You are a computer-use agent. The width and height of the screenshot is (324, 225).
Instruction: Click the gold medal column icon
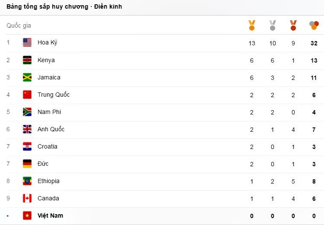point(252,25)
